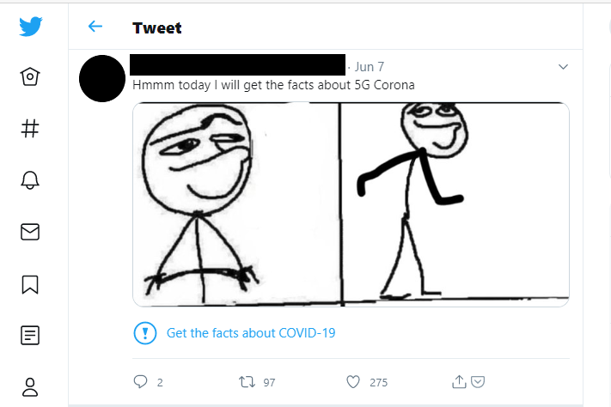Open the send-via-message dropdown icon

[x=478, y=382]
